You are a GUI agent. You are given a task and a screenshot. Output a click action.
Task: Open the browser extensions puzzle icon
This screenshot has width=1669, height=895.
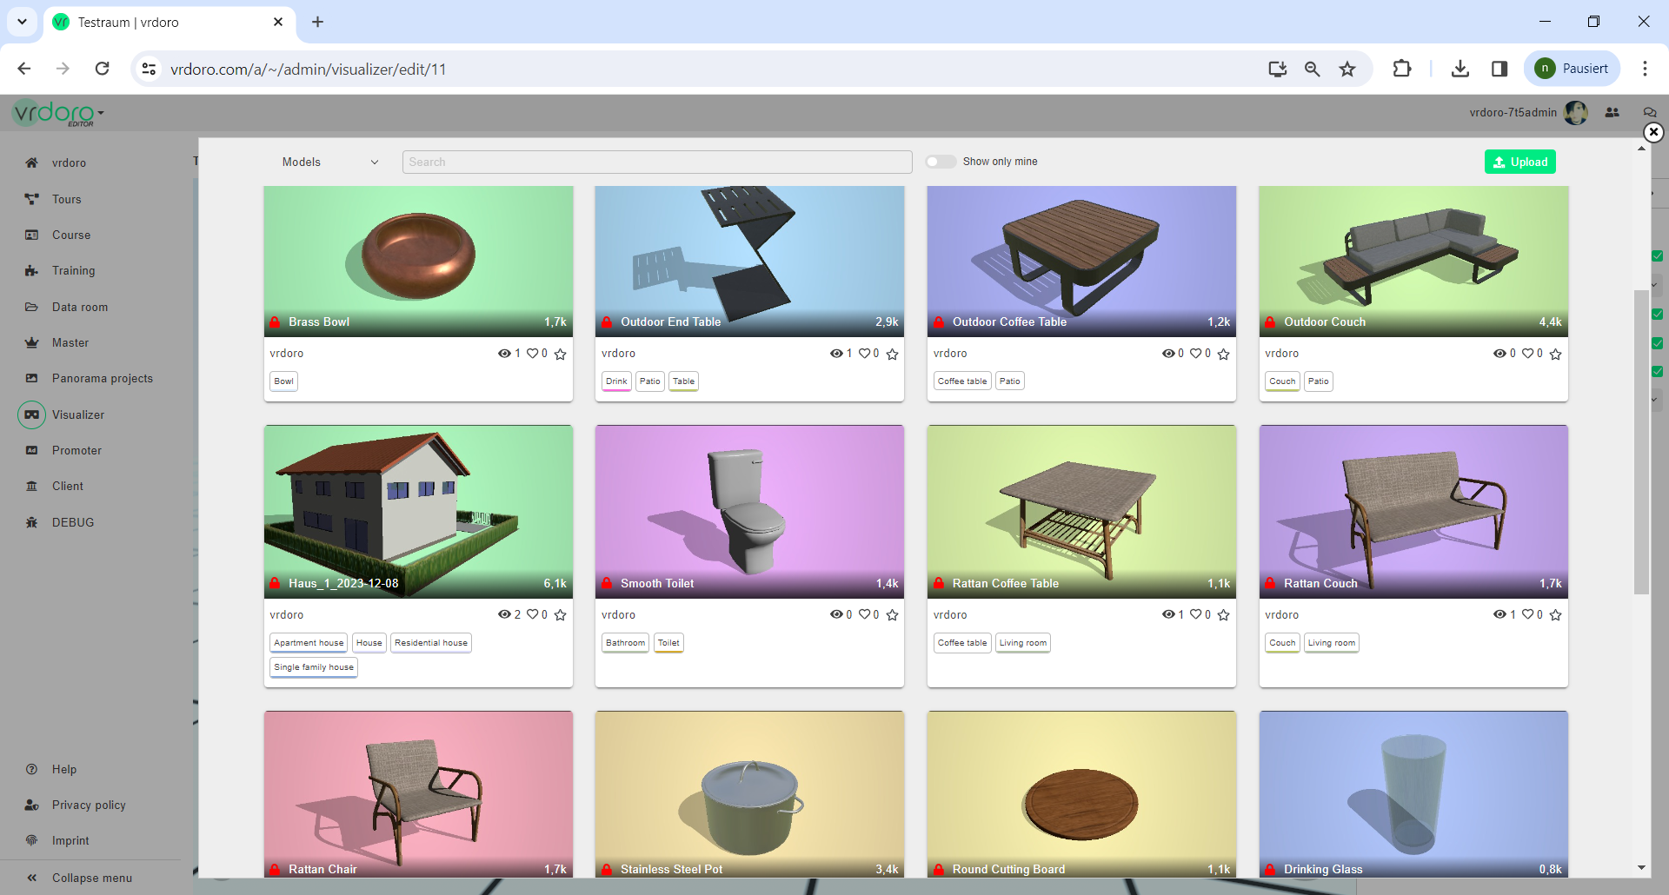1401,69
